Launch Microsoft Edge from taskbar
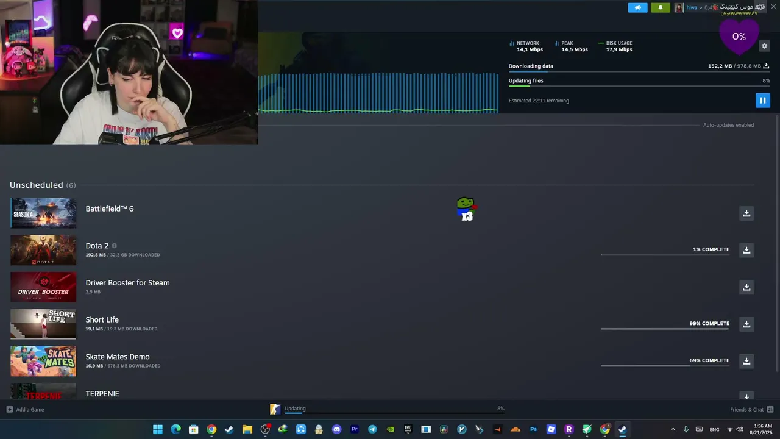The width and height of the screenshot is (780, 439). point(175,429)
